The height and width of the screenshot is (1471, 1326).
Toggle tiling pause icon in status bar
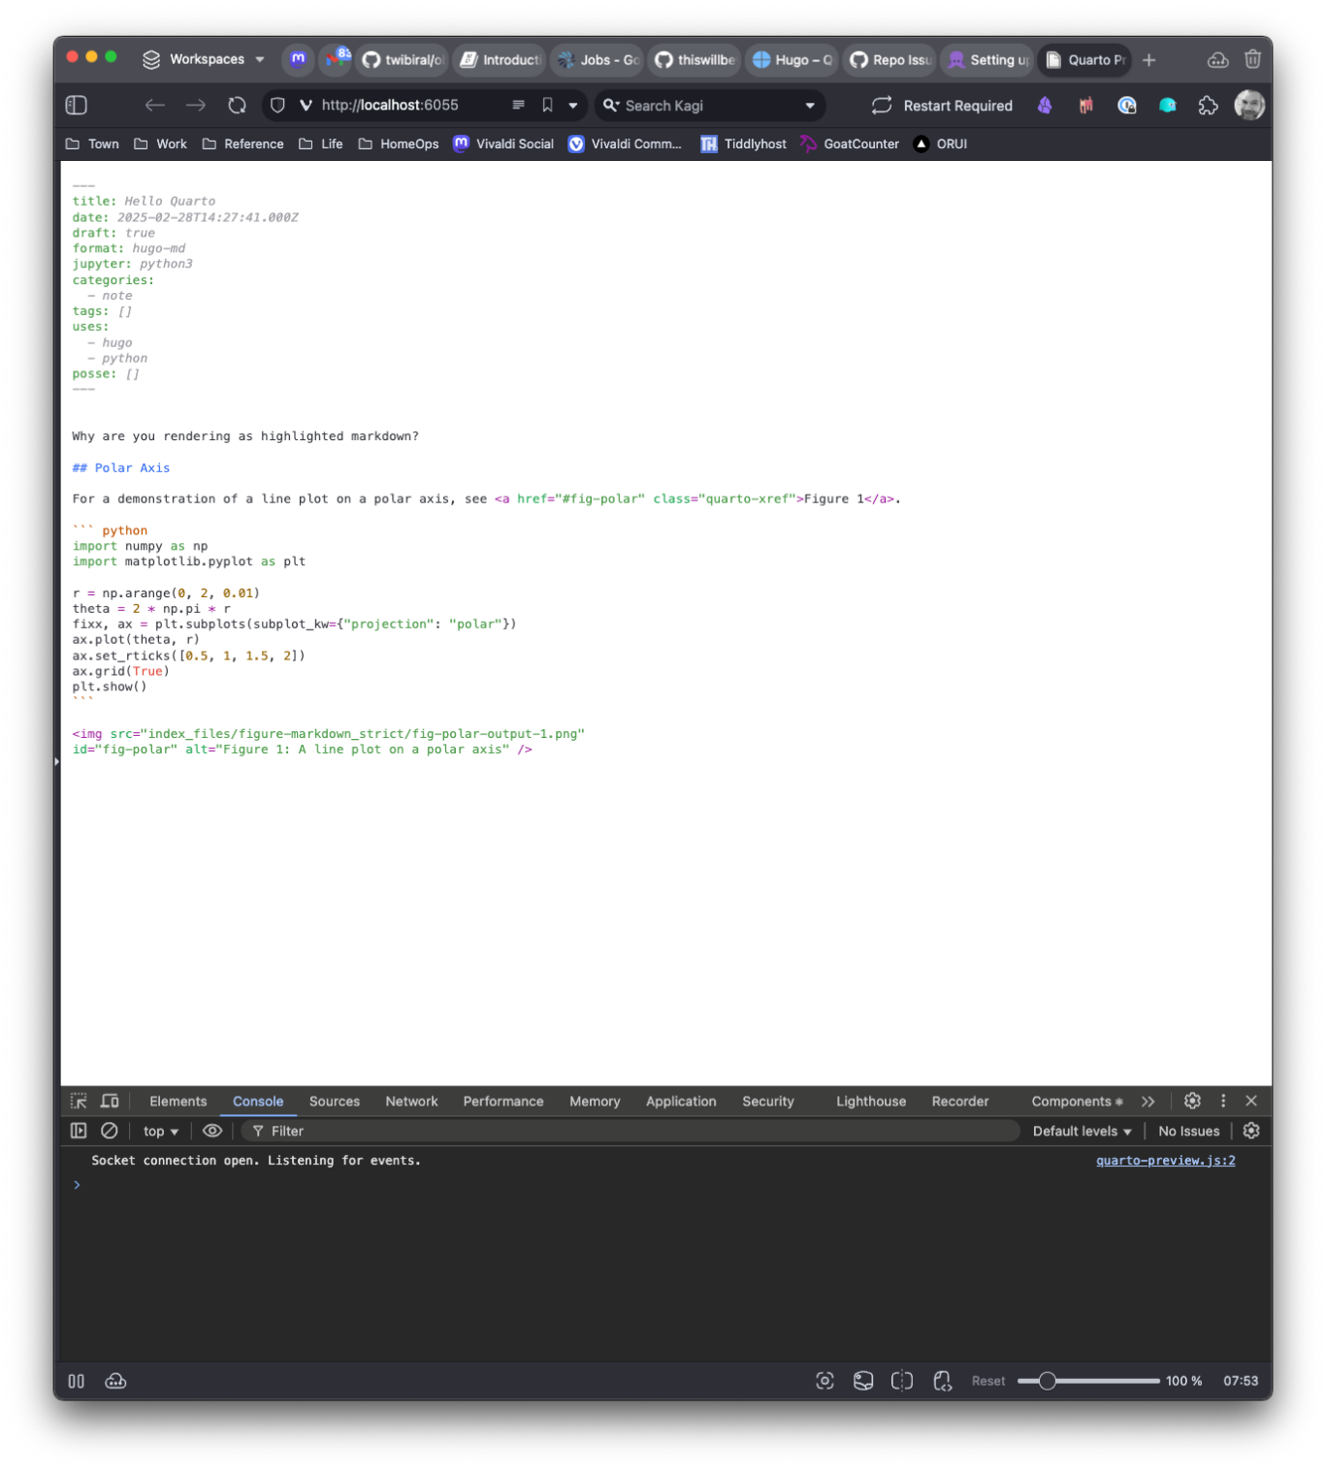click(77, 1382)
